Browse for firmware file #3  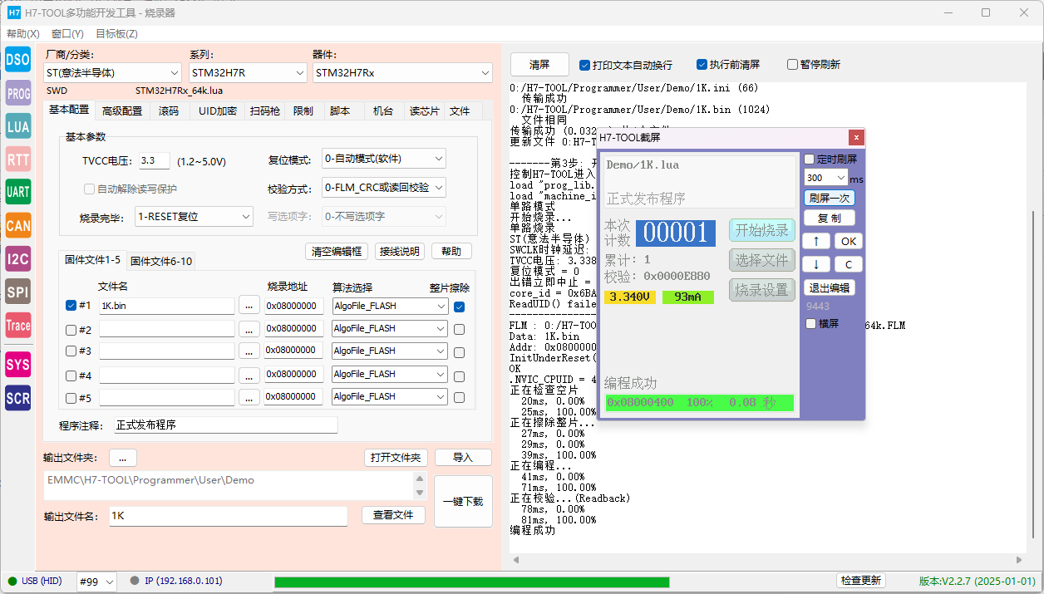(x=249, y=351)
